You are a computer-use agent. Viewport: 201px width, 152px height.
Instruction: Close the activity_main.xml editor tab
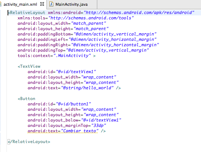(x=42, y=4)
